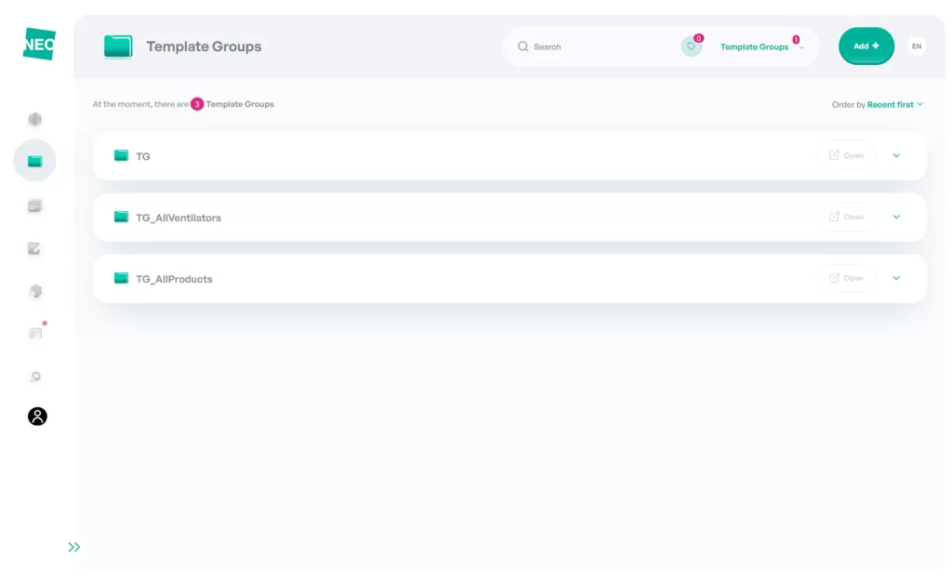The image size is (952, 581).
Task: Click the folder icon next to TG_AllVentilators
Action: pyautogui.click(x=122, y=217)
